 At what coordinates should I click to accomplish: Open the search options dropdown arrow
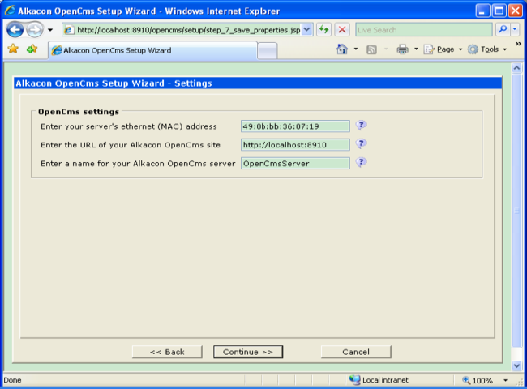coord(515,29)
